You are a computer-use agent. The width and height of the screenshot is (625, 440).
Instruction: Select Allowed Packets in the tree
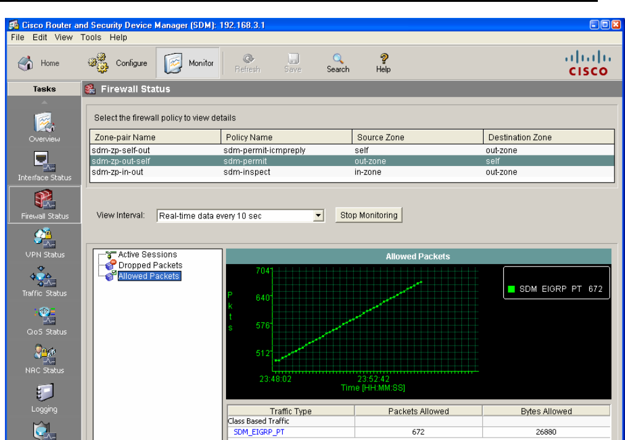[x=149, y=276]
